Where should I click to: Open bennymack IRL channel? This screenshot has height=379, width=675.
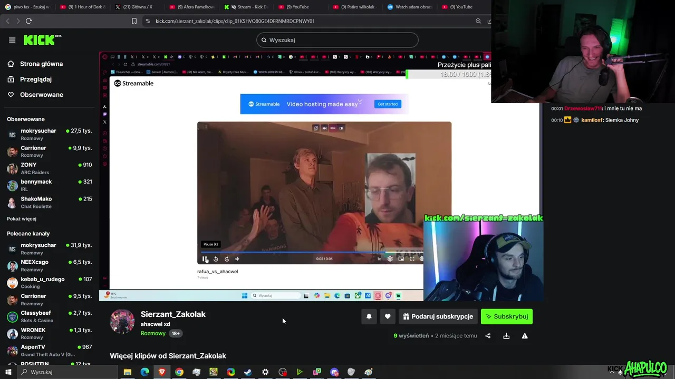(x=50, y=185)
